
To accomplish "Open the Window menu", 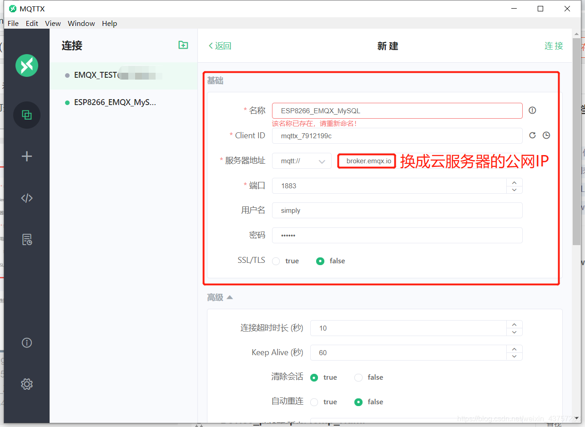I will point(81,23).
